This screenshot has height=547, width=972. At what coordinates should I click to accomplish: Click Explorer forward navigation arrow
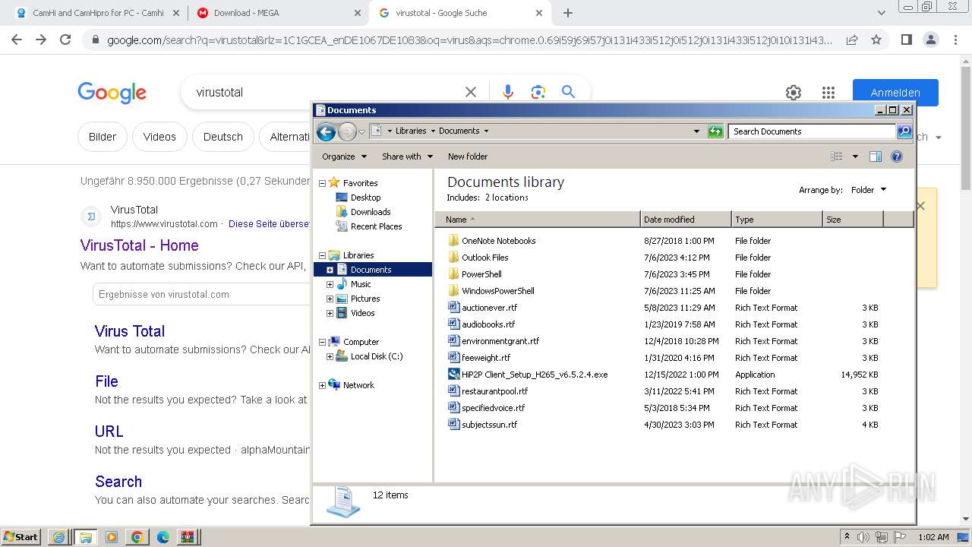[x=347, y=132]
